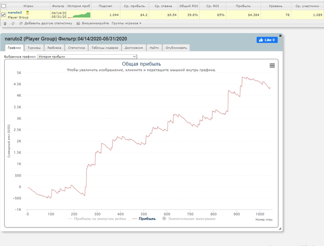Open the 'Достижения' tab
The width and height of the screenshot is (324, 246).
pos(134,48)
